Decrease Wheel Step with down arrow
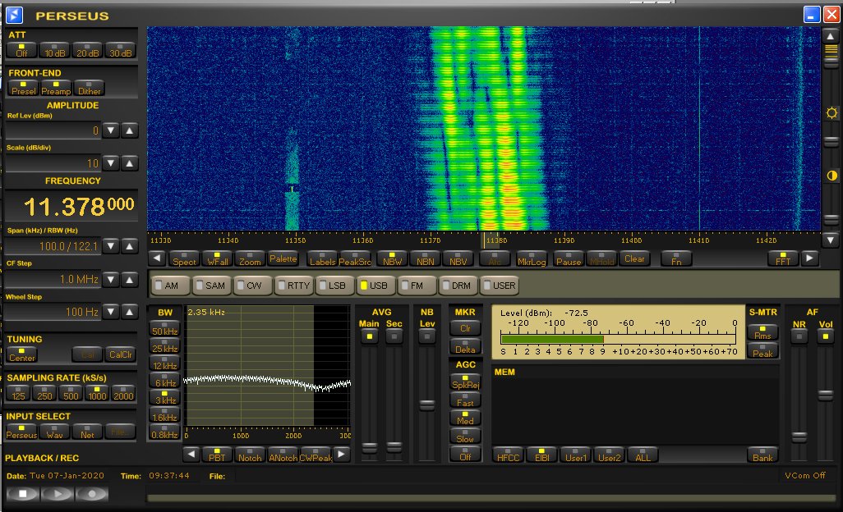The image size is (843, 512). pos(111,312)
